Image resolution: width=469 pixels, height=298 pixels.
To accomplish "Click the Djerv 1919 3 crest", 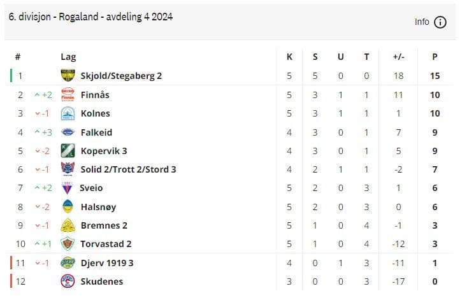I will coord(68,263).
